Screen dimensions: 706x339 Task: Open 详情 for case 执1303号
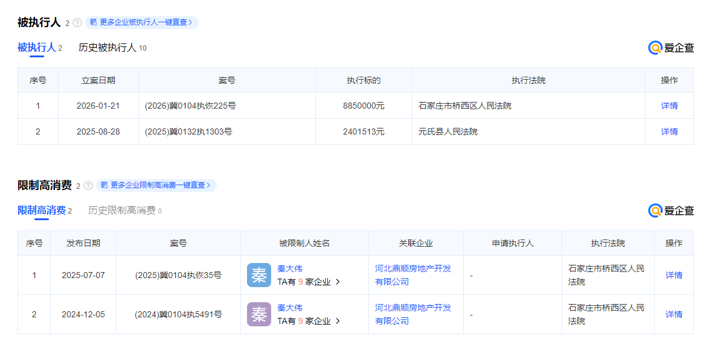coord(669,131)
